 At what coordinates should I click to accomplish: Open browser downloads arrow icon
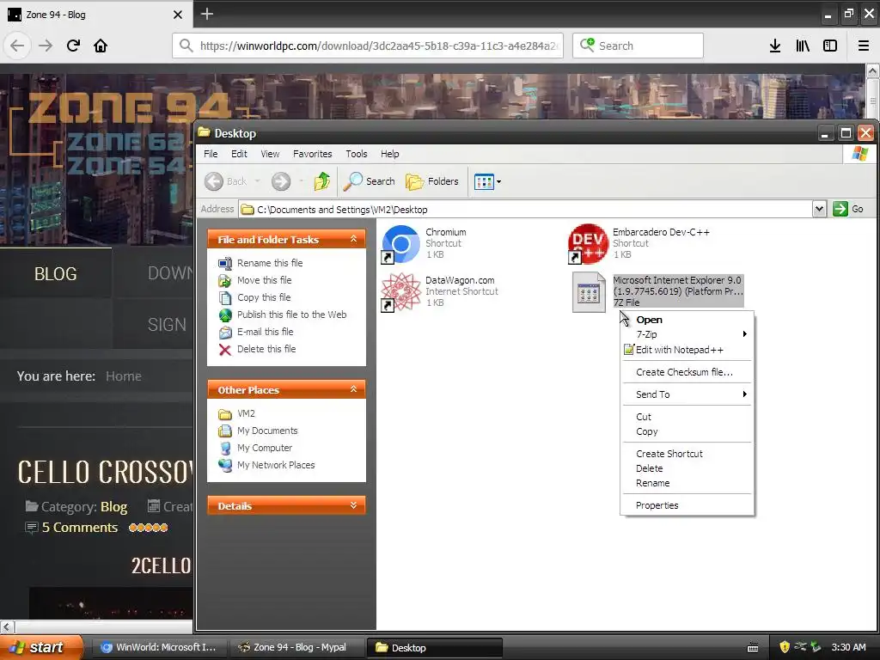tap(775, 46)
